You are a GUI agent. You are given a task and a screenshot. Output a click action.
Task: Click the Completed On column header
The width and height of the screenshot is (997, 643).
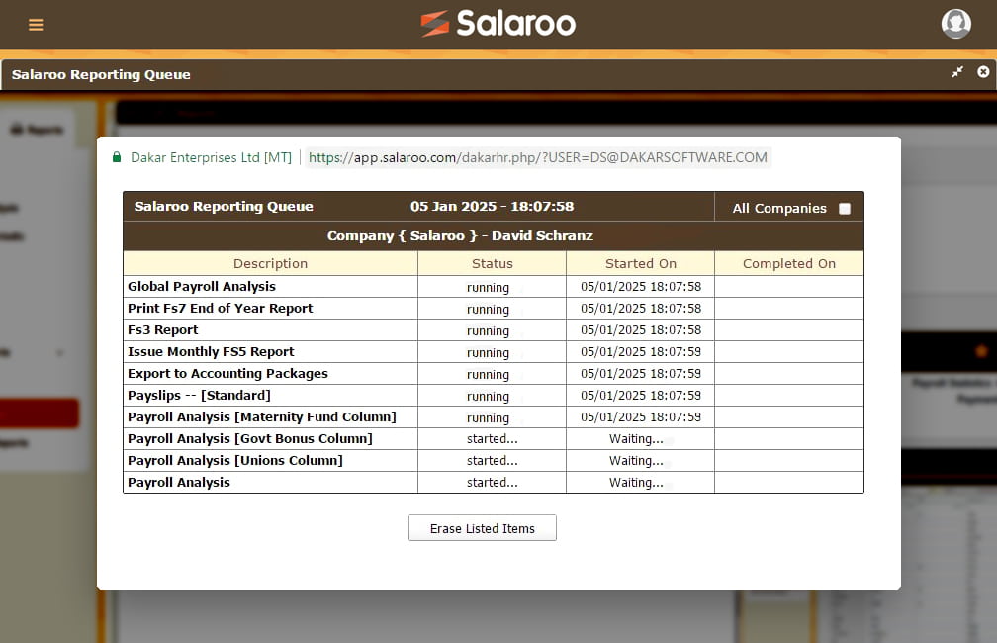tap(789, 263)
